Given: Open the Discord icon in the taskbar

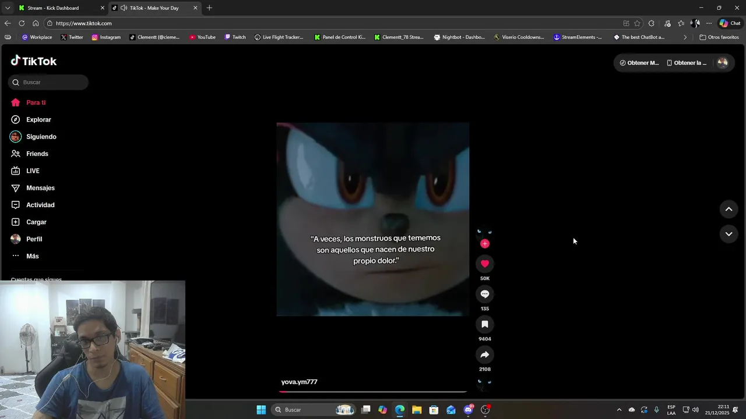Looking at the screenshot, I should pyautogui.click(x=468, y=410).
